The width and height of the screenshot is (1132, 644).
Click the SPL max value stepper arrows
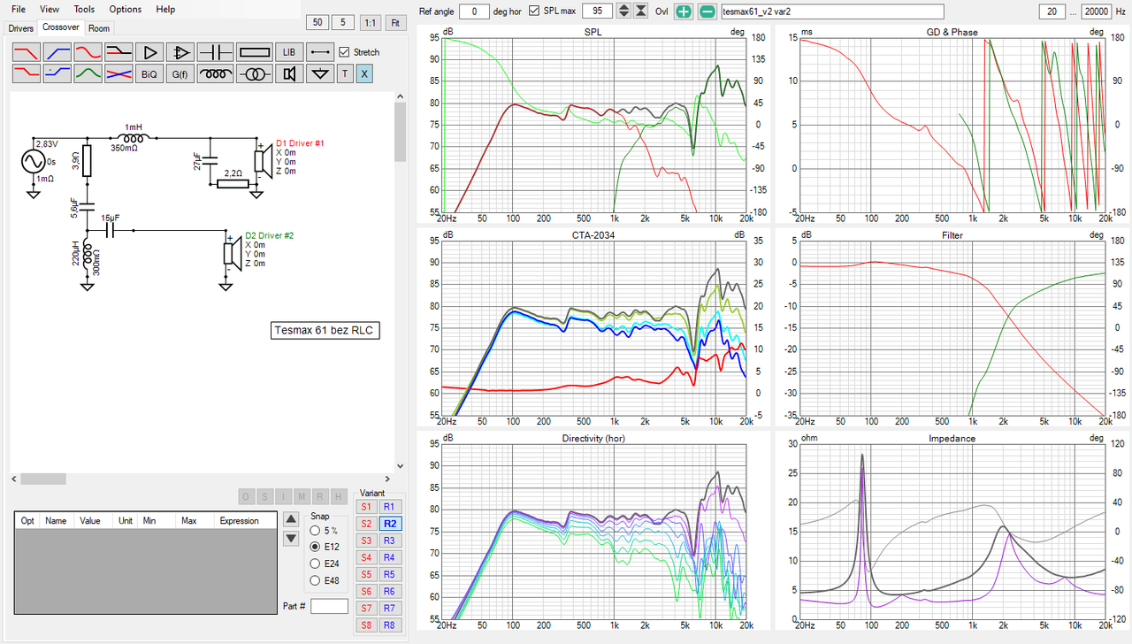point(623,11)
